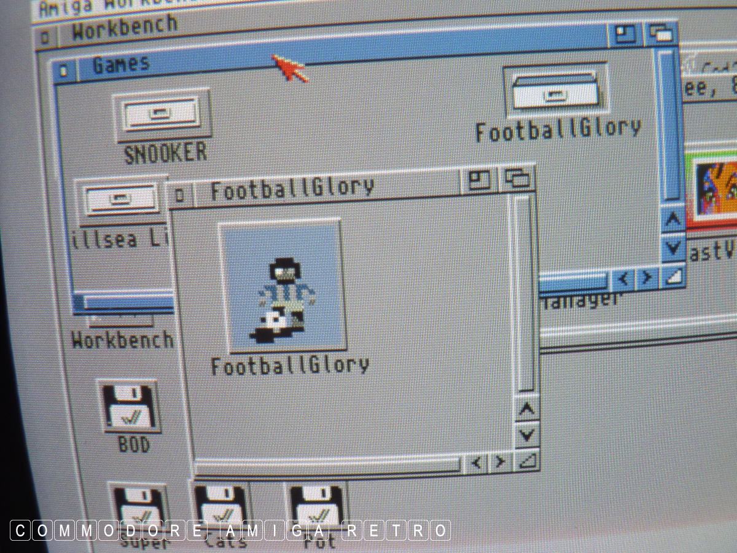
Task: Close the Games window with close gadget
Action: click(x=64, y=71)
